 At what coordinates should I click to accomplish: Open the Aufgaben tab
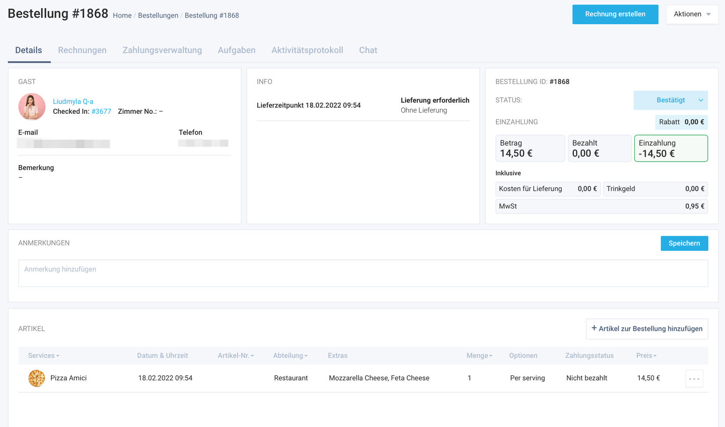pos(237,50)
